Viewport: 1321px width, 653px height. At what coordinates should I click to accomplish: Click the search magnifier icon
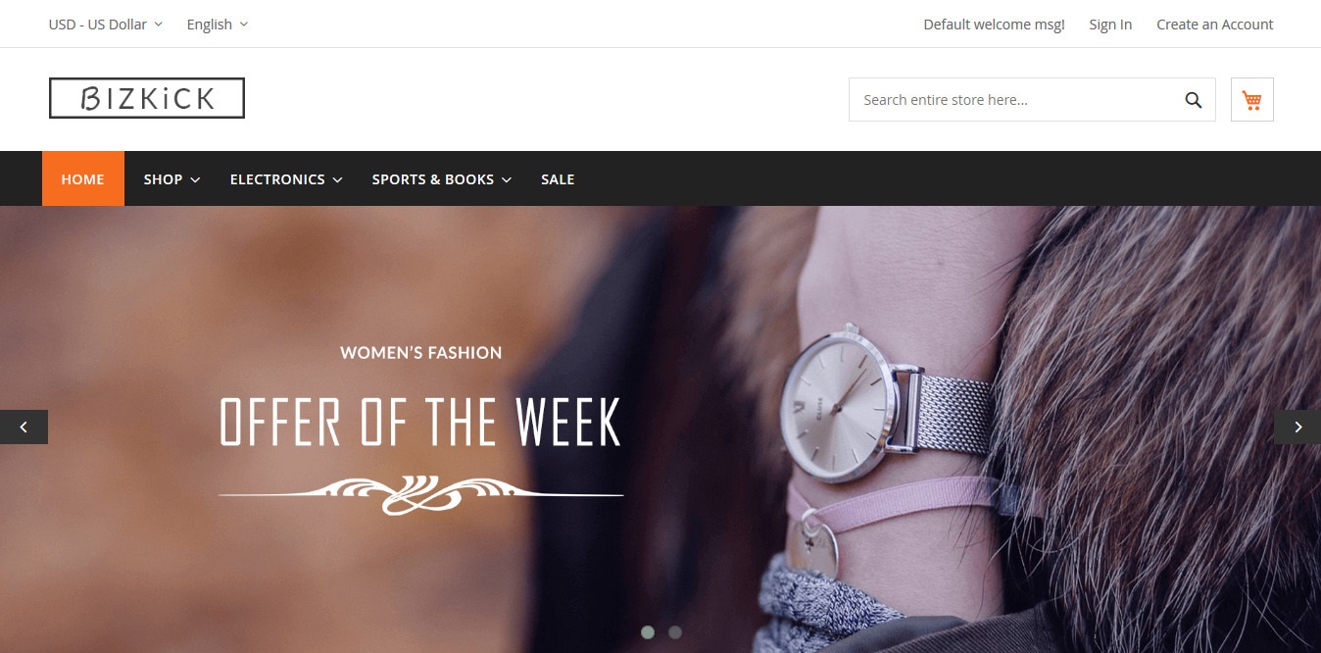(1193, 100)
